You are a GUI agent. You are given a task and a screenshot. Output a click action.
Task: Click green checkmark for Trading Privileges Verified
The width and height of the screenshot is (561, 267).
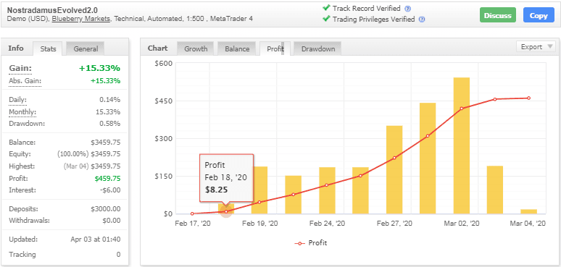coord(326,19)
